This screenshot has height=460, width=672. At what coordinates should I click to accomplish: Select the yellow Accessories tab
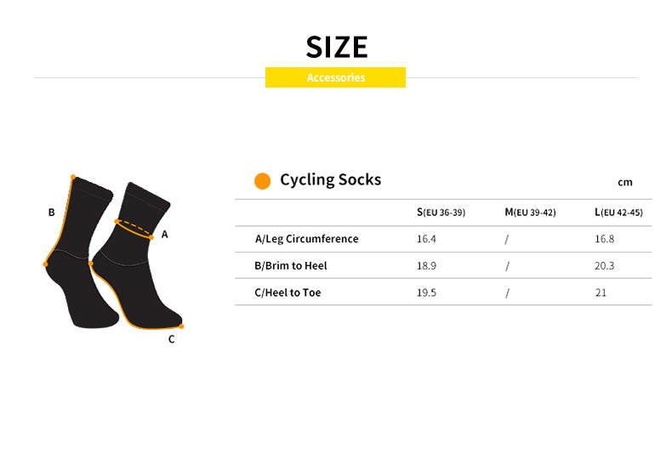pos(335,77)
